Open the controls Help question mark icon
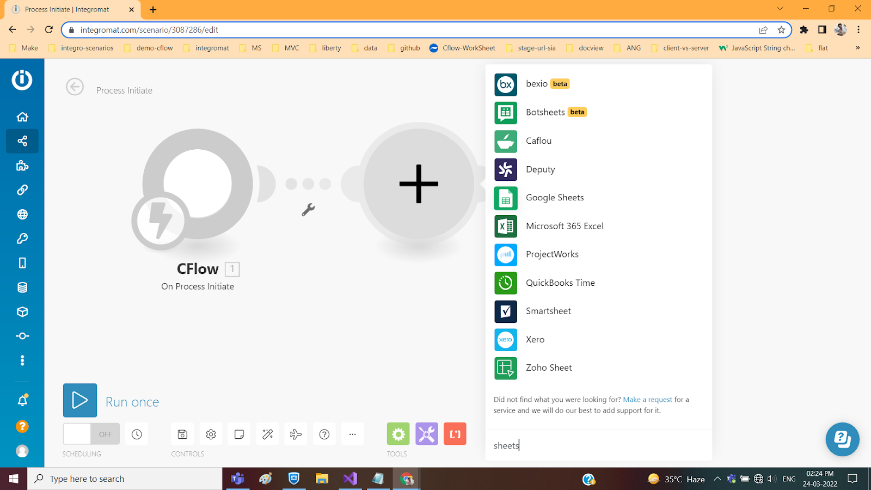This screenshot has height=490, width=871. click(x=324, y=434)
